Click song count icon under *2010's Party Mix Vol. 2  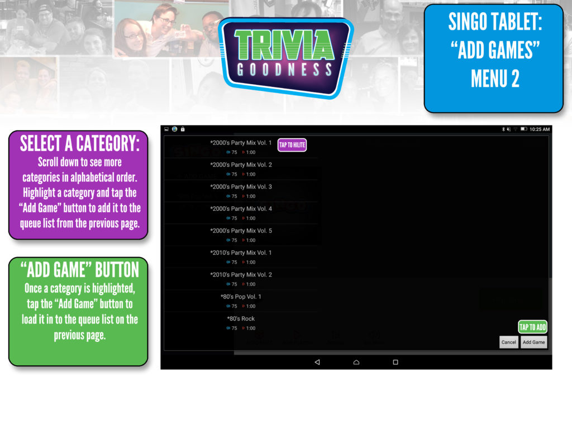(x=228, y=284)
